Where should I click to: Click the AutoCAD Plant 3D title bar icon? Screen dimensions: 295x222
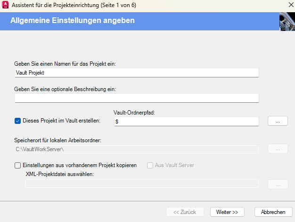(x=5, y=5)
